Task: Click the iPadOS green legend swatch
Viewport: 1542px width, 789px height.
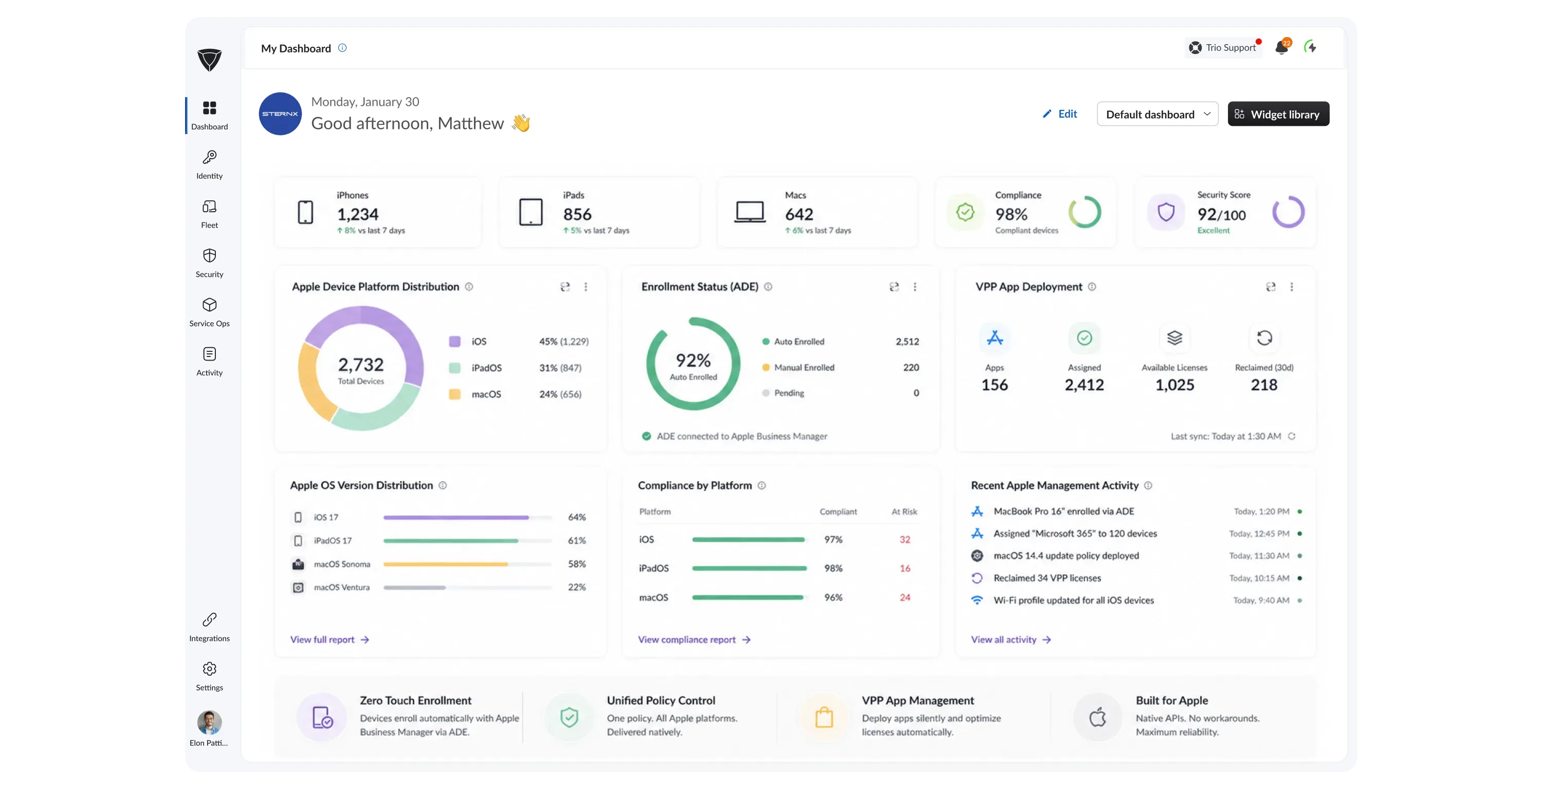Action: coord(454,367)
